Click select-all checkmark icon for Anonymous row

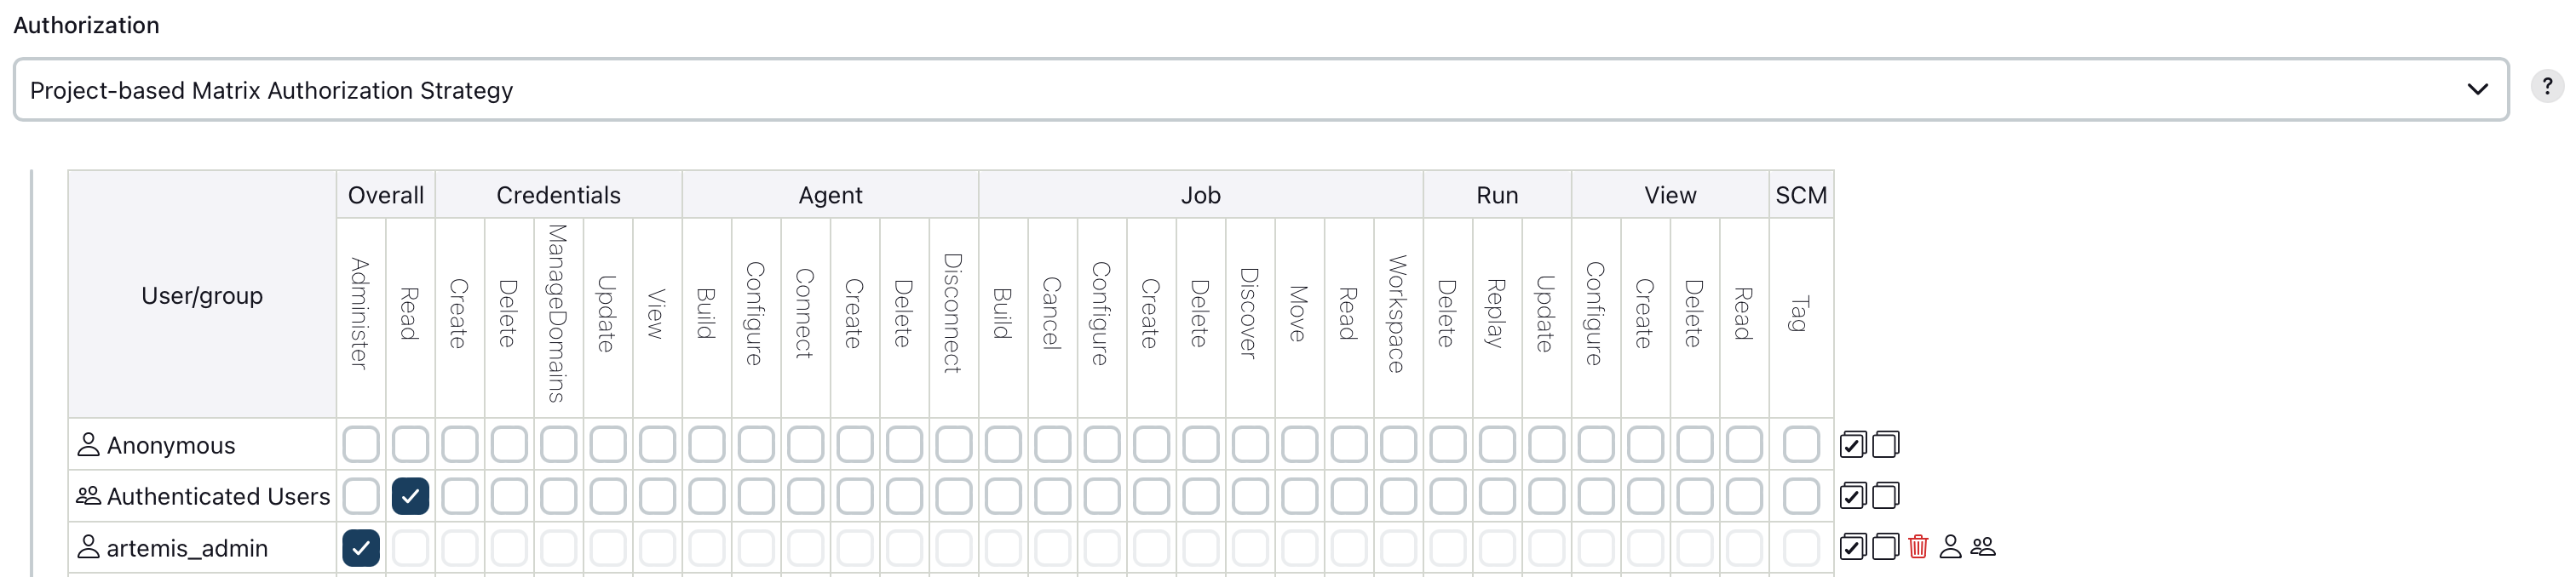click(1852, 444)
